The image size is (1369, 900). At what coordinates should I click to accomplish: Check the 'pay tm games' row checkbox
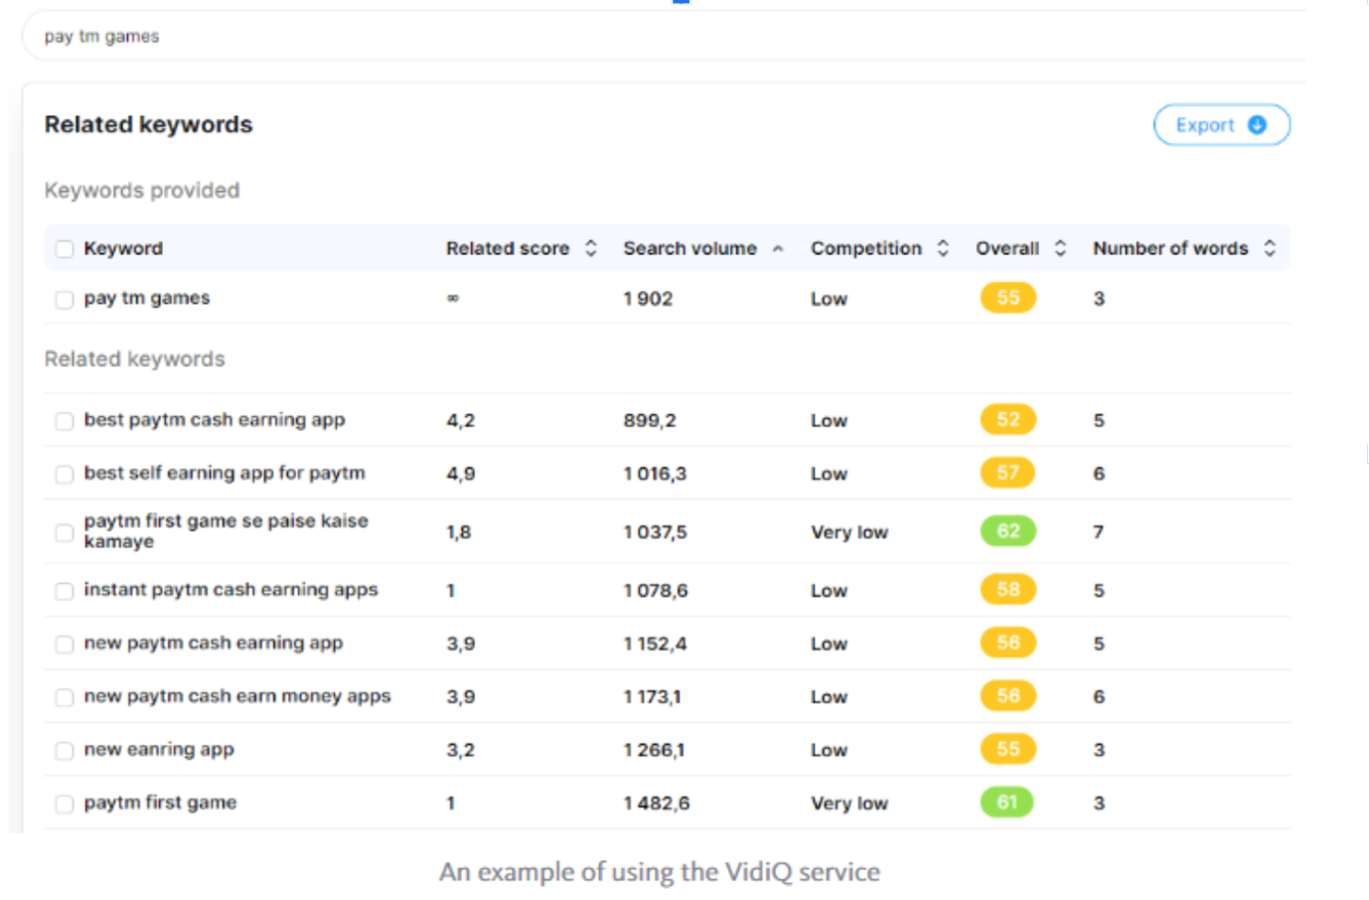pyautogui.click(x=65, y=299)
